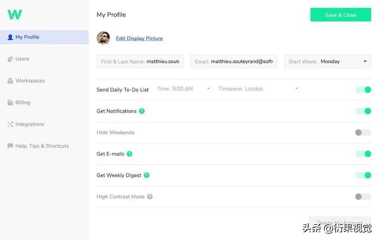Click the Get E-mails help question mark
Viewport: 379px width, 240px height.
click(x=130, y=154)
